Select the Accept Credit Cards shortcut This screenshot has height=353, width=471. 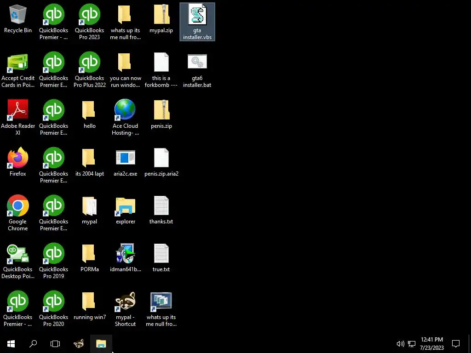18,70
